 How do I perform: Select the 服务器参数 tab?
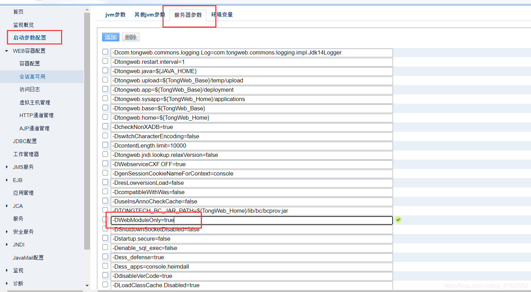(x=188, y=15)
